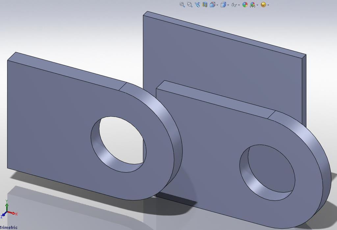Click the Hide/Show Items glasses icon
337x230 pixels.
coord(234,5)
